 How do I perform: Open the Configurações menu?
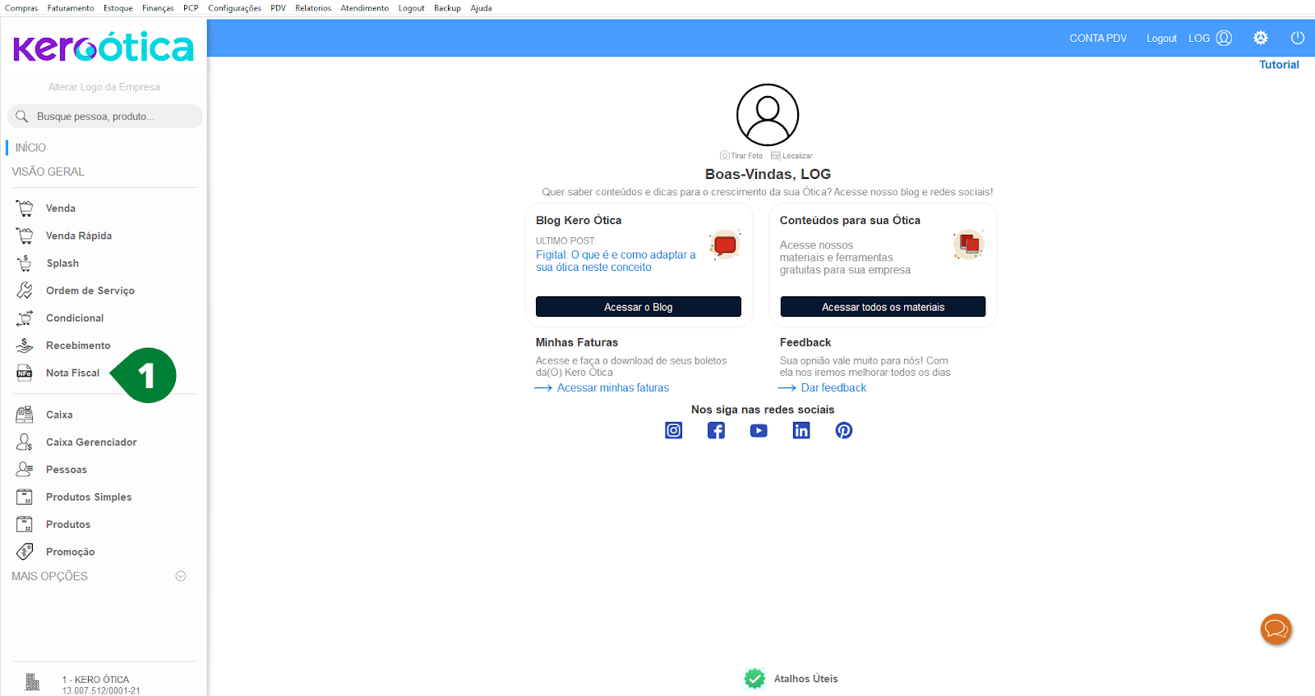pyautogui.click(x=234, y=8)
